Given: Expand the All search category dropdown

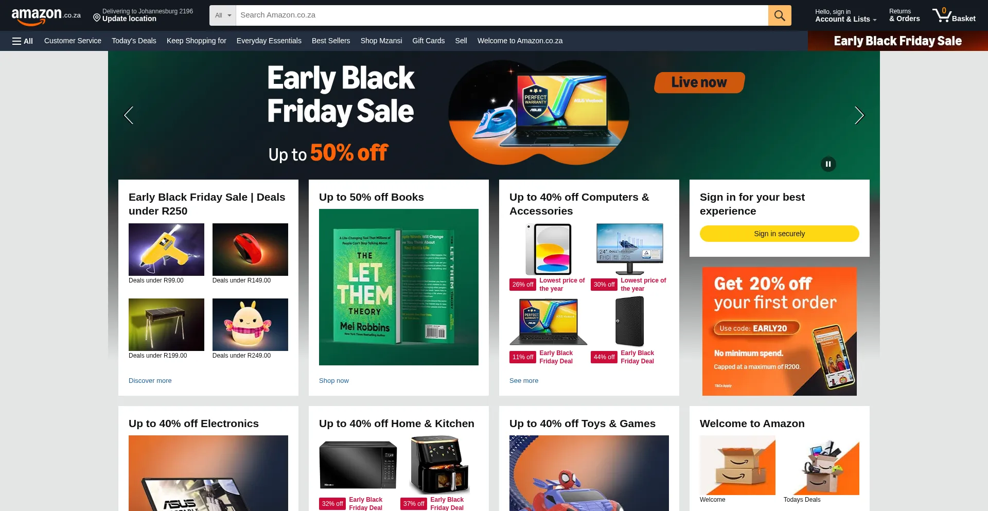Looking at the screenshot, I should tap(223, 15).
